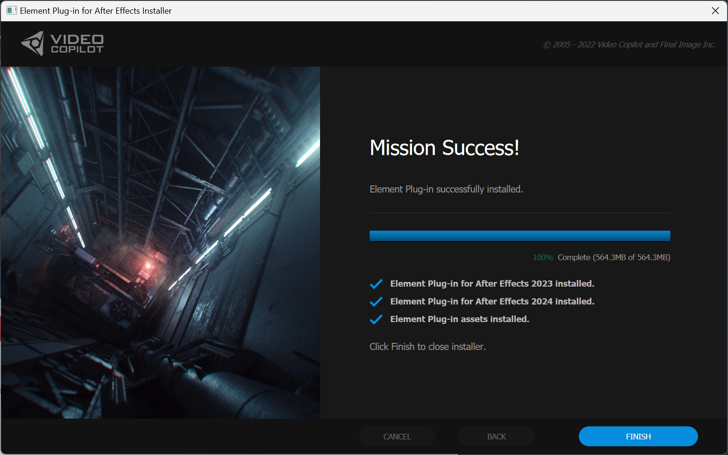Click the BACK button
This screenshot has width=728, height=455.
coord(496,436)
